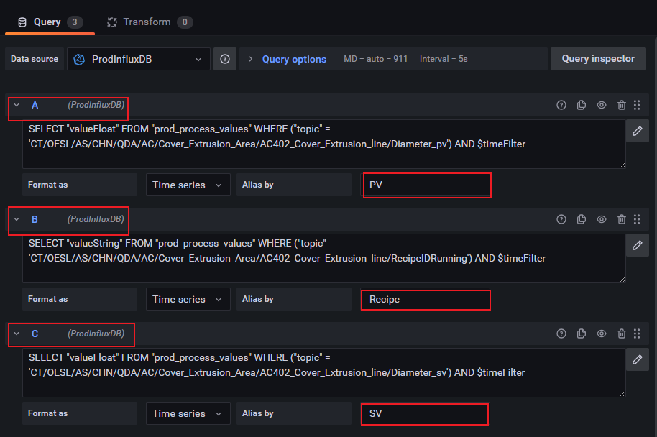The height and width of the screenshot is (437, 657).
Task: Duplicate query B
Action: pos(581,219)
